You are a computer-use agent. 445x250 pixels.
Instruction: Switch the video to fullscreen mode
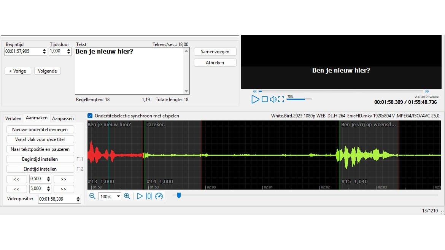[x=281, y=99]
